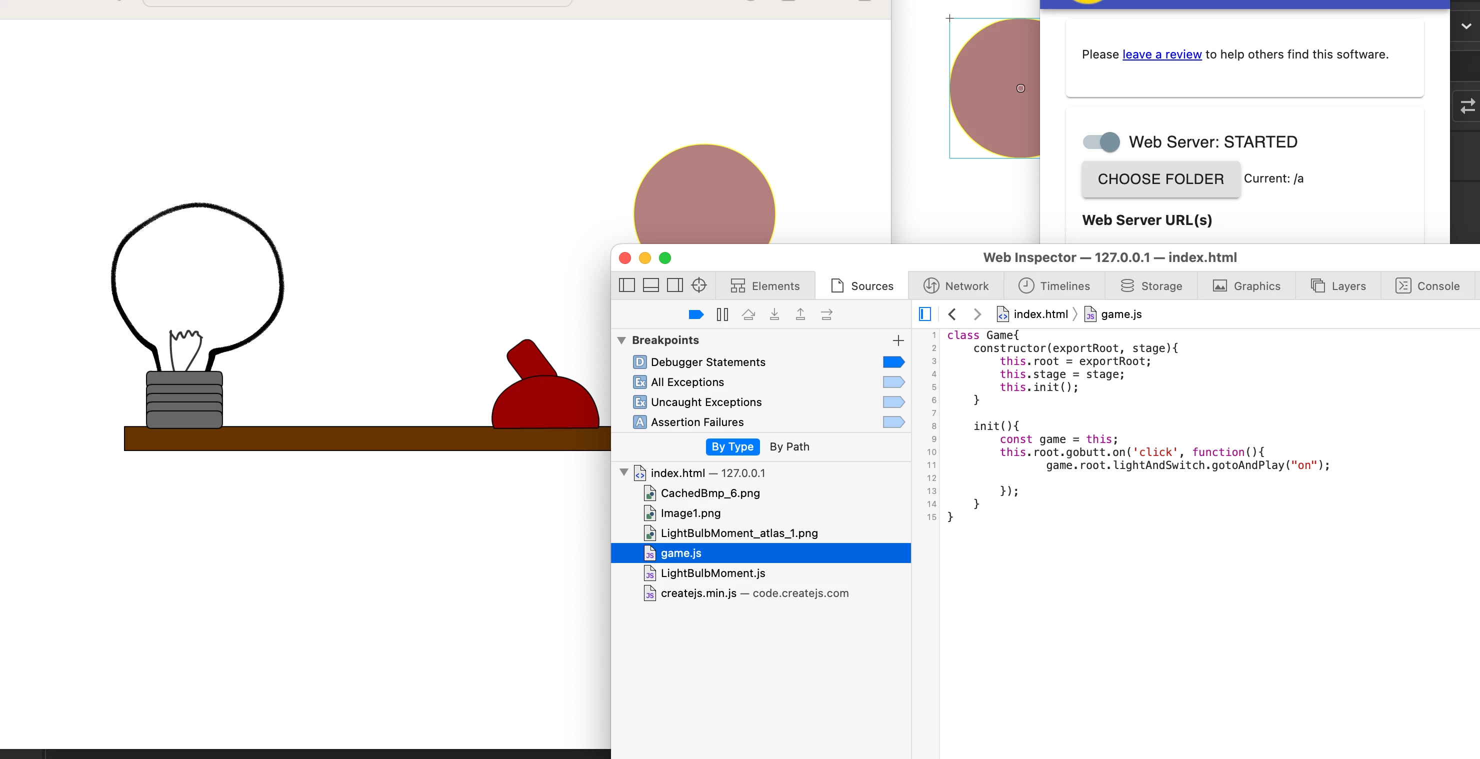
Task: Open the leave a review link
Action: [x=1161, y=54]
